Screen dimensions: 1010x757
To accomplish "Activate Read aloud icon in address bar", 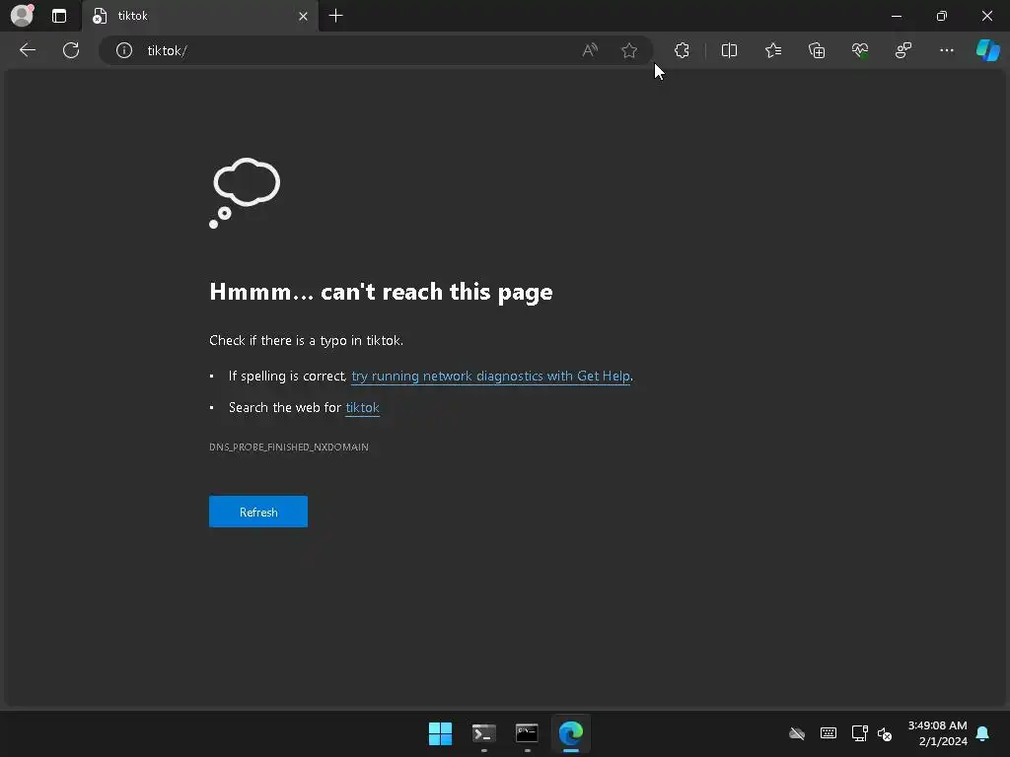I will pyautogui.click(x=590, y=50).
